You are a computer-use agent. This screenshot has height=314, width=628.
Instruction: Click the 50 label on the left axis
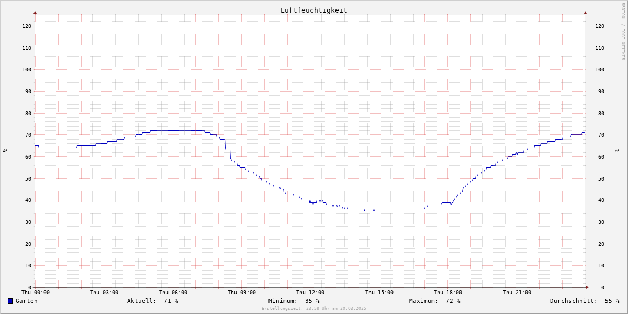pos(28,178)
